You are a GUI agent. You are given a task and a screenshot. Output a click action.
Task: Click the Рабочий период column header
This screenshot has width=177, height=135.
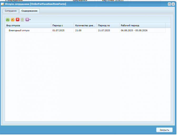[142, 25]
